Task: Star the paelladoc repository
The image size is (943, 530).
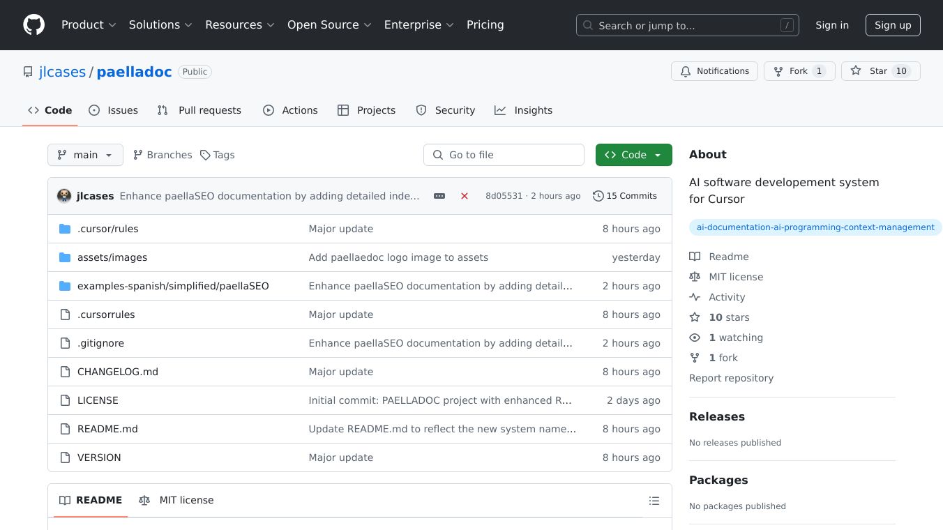Action: tap(880, 71)
